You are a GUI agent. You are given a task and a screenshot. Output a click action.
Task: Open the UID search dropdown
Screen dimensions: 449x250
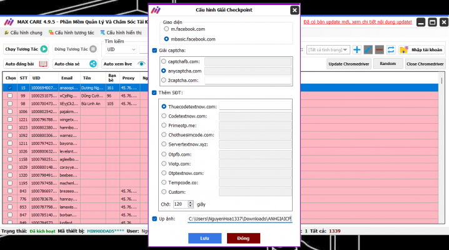click(x=120, y=49)
